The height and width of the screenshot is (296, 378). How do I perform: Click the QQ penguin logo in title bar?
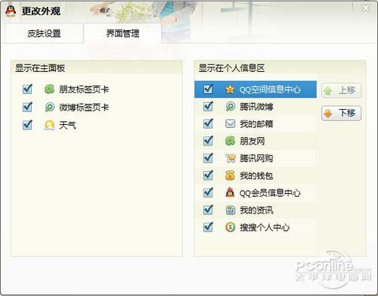coord(11,11)
